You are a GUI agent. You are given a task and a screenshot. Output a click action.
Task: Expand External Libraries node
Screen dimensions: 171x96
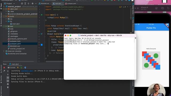(x=4, y=51)
